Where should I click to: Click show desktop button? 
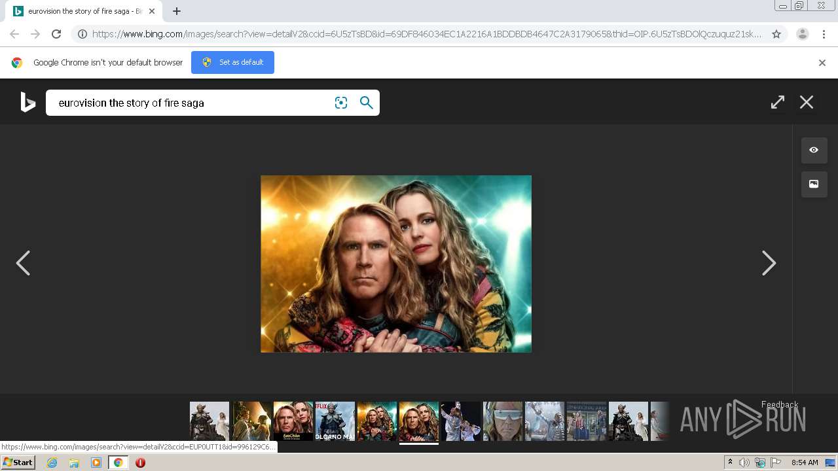point(831,462)
